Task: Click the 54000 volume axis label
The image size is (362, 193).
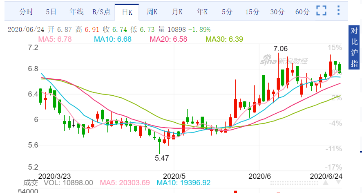Action: (x=28, y=191)
